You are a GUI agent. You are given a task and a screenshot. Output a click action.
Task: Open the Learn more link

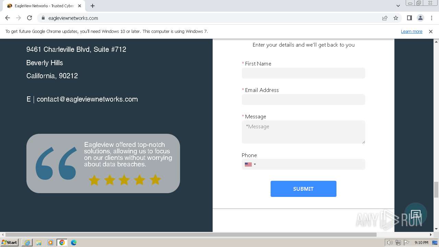tap(412, 31)
